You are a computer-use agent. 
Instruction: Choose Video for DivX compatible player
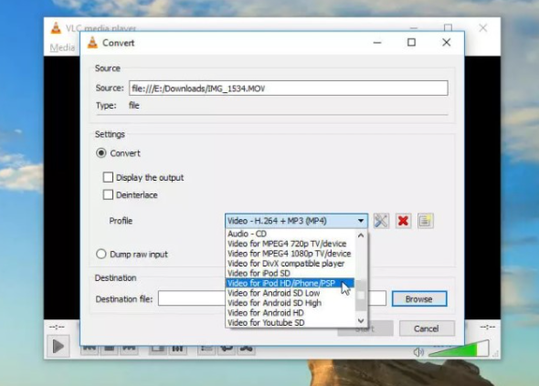coord(291,264)
